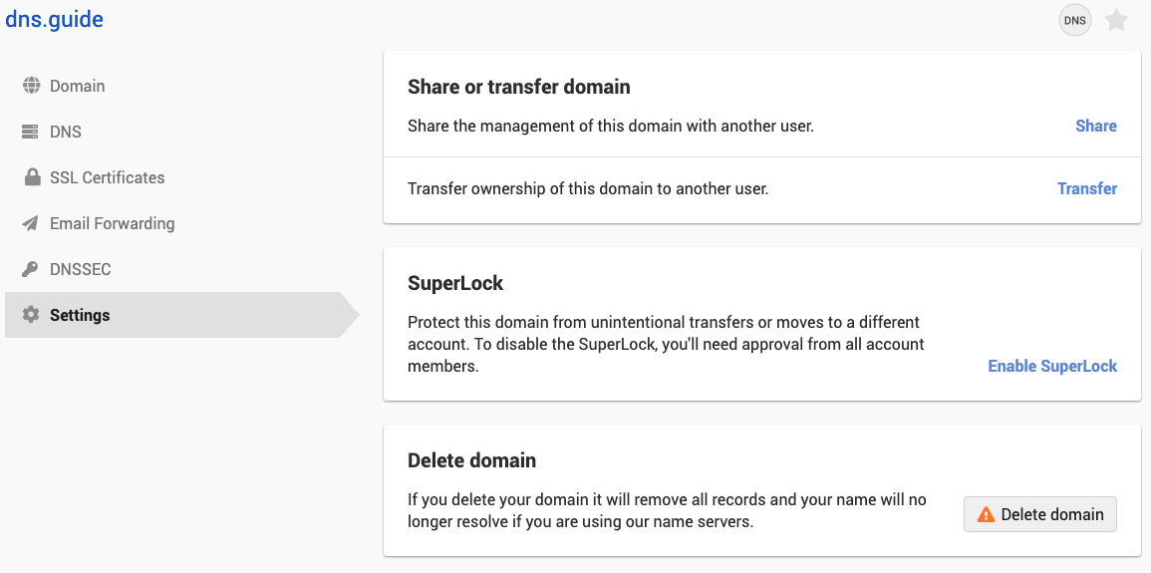
Task: Open the dns.guide title link
Action: point(55,19)
